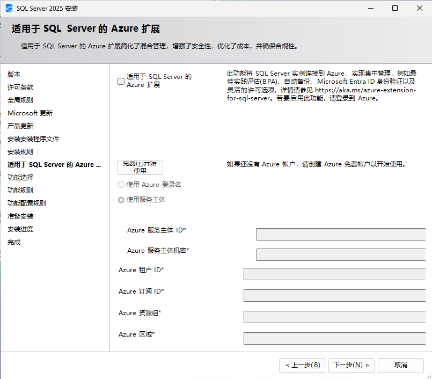This screenshot has width=432, height=379.
Task: Click the Azure 服务主体机密 input field
Action: [341, 254]
